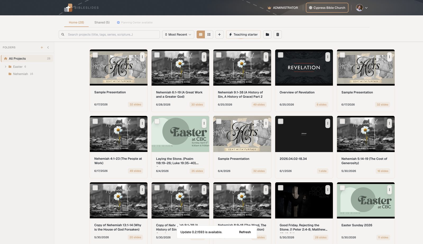Click the 49 slides badge on Nehemiah 4:1-23
The width and height of the screenshot is (423, 244).
click(135, 171)
